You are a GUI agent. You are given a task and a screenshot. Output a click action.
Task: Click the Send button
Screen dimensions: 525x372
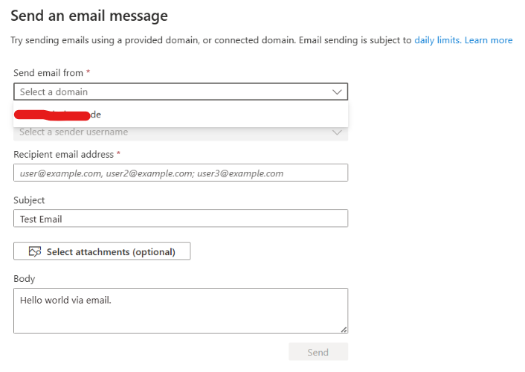pyautogui.click(x=318, y=352)
